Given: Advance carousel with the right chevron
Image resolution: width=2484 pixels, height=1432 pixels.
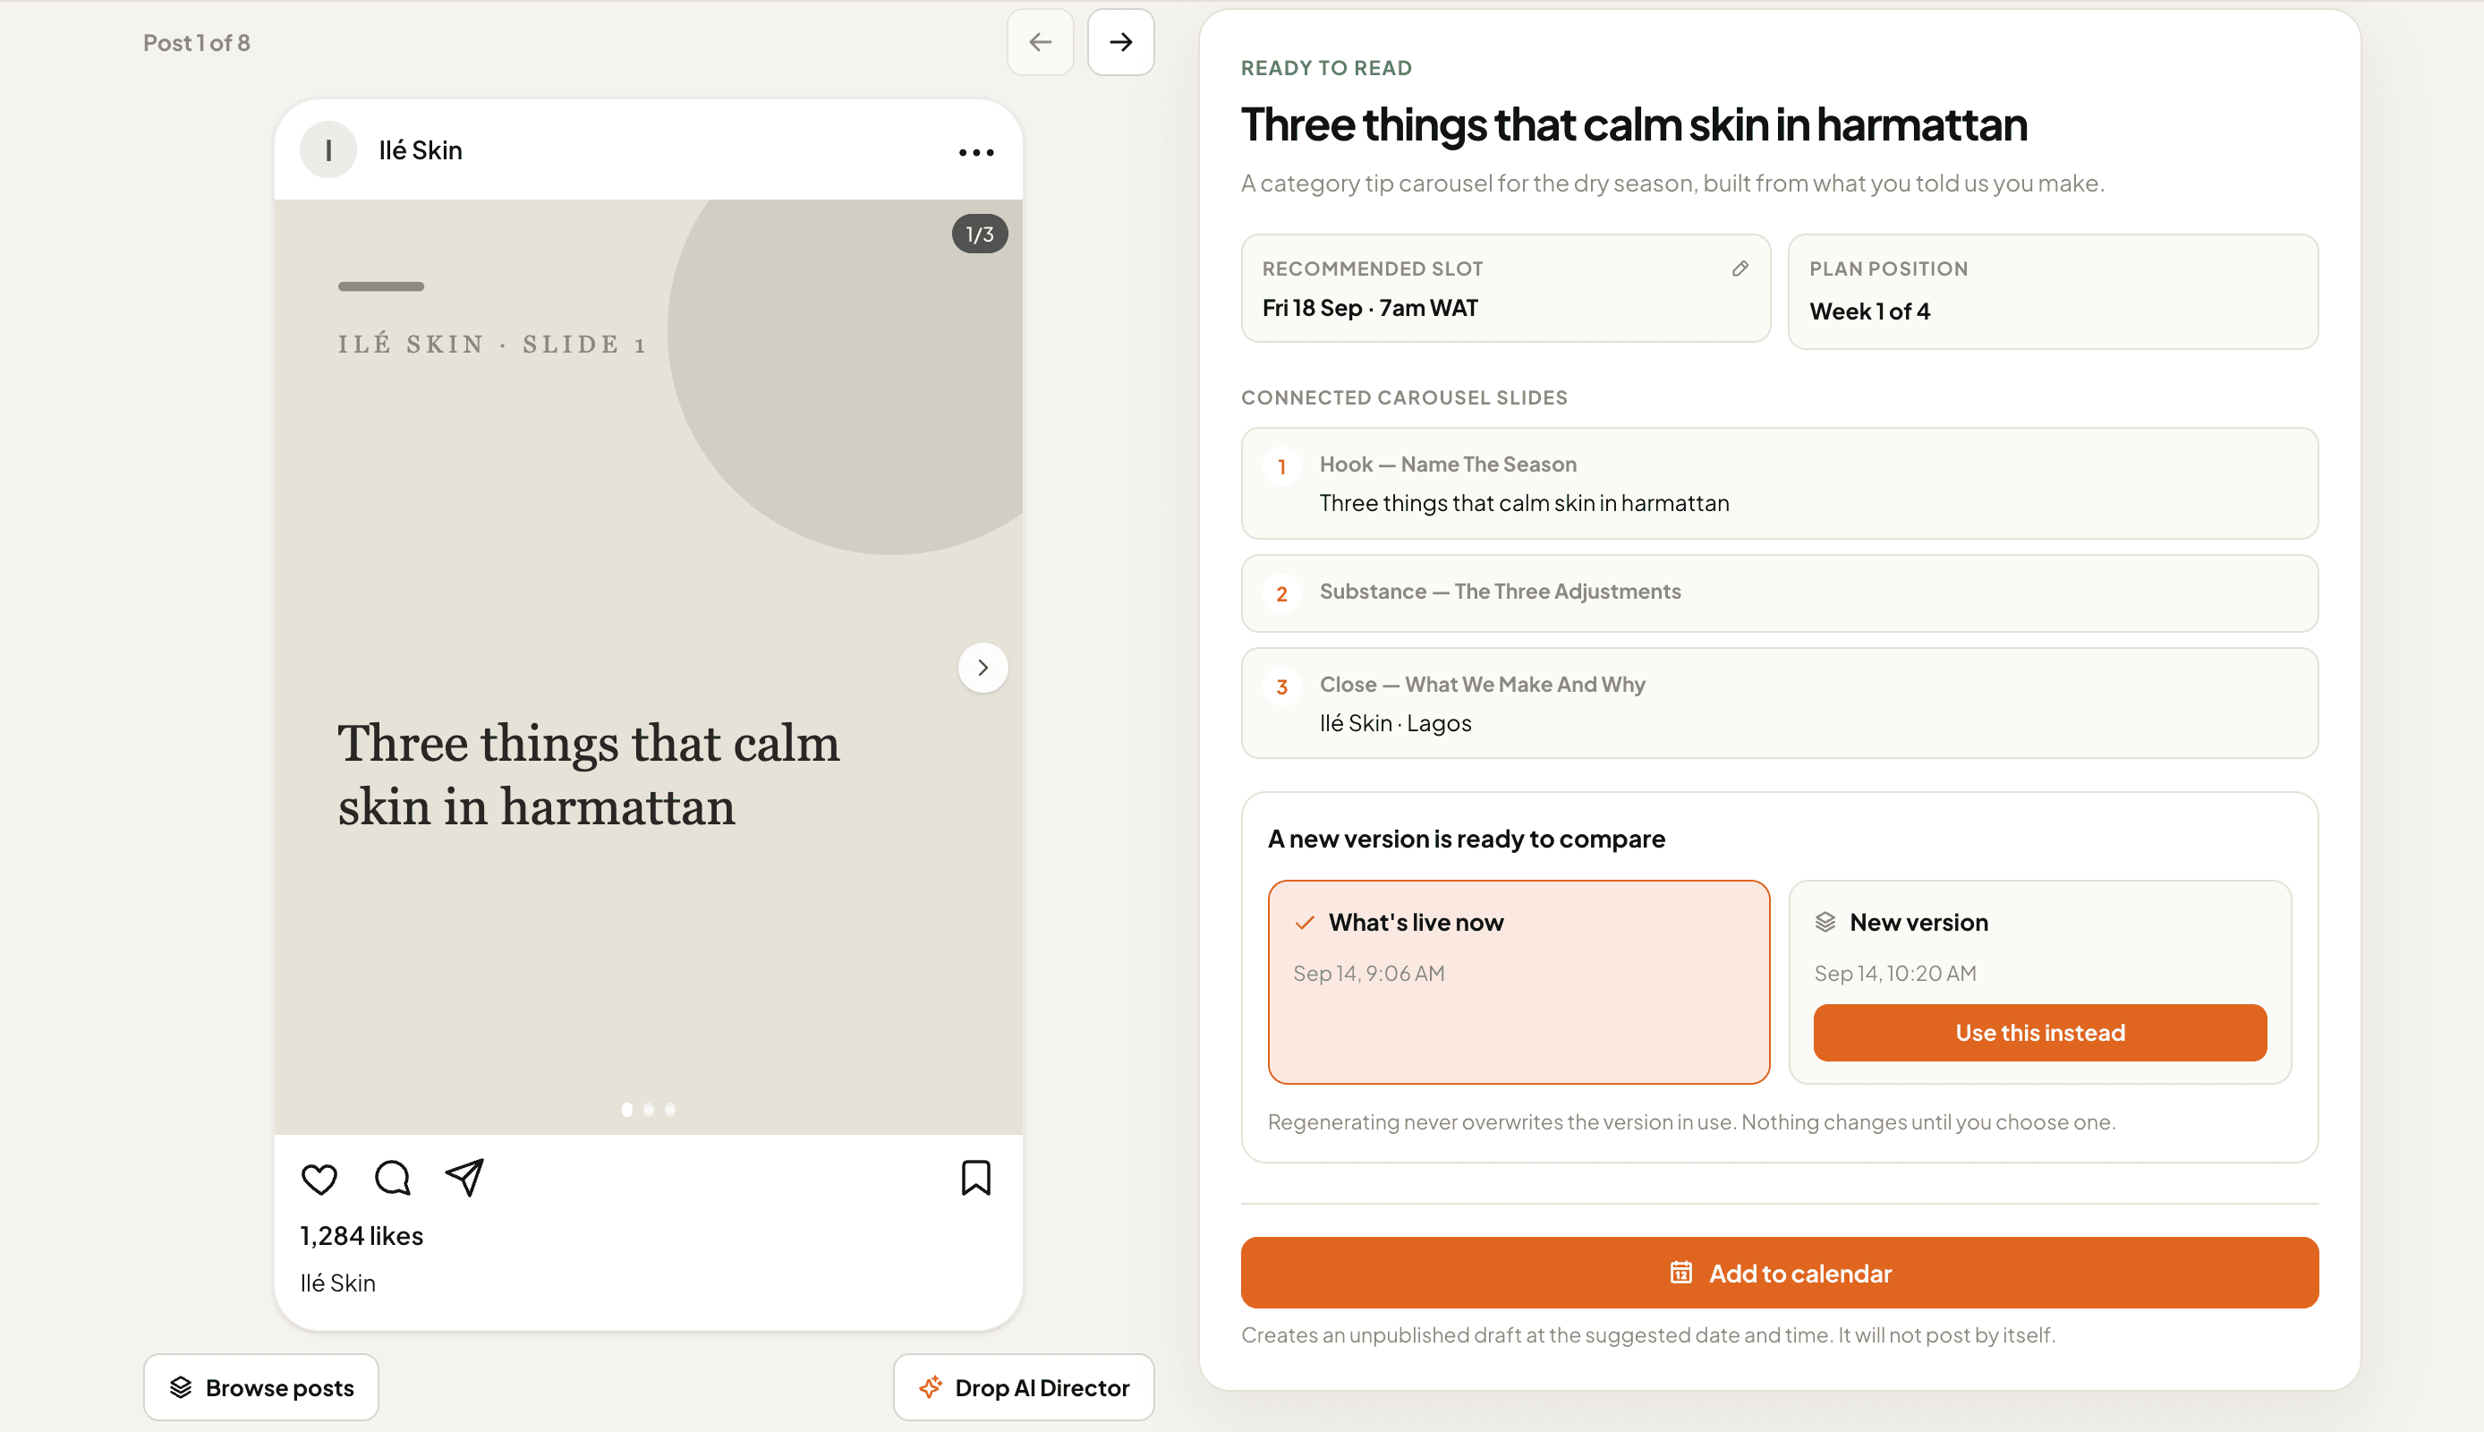Looking at the screenshot, I should [x=983, y=668].
